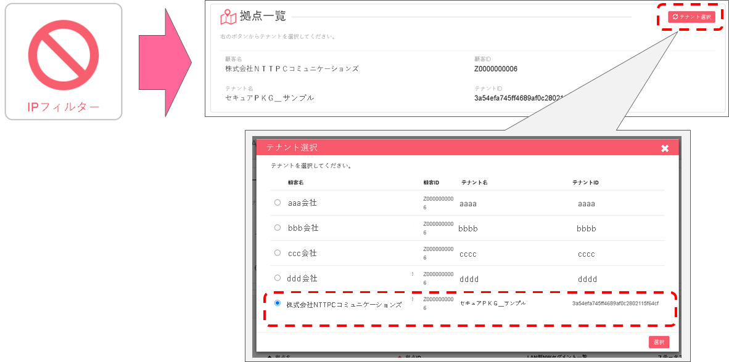Select the aaa会社 radio button
729x362 pixels.
pos(278,203)
